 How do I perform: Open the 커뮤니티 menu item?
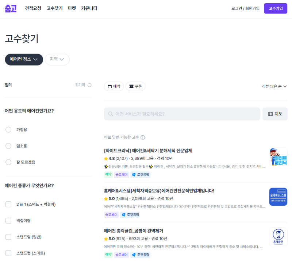(90, 8)
